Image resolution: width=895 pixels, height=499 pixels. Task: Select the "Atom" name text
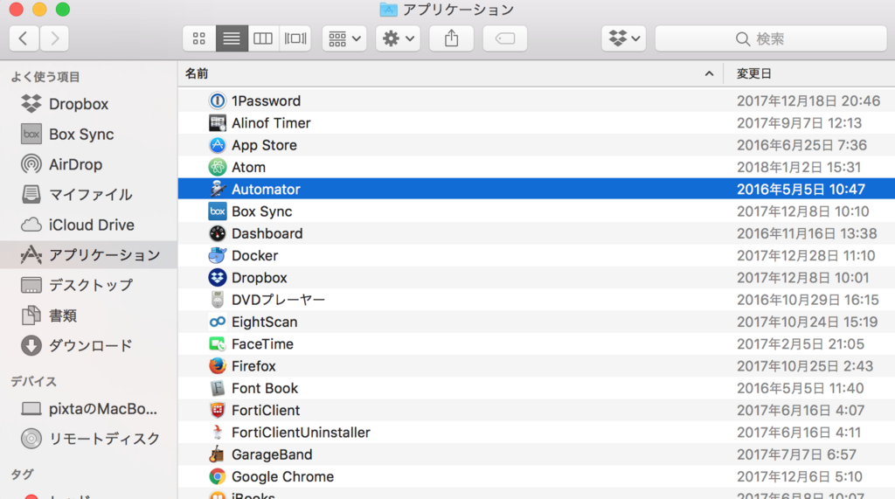pyautogui.click(x=248, y=167)
